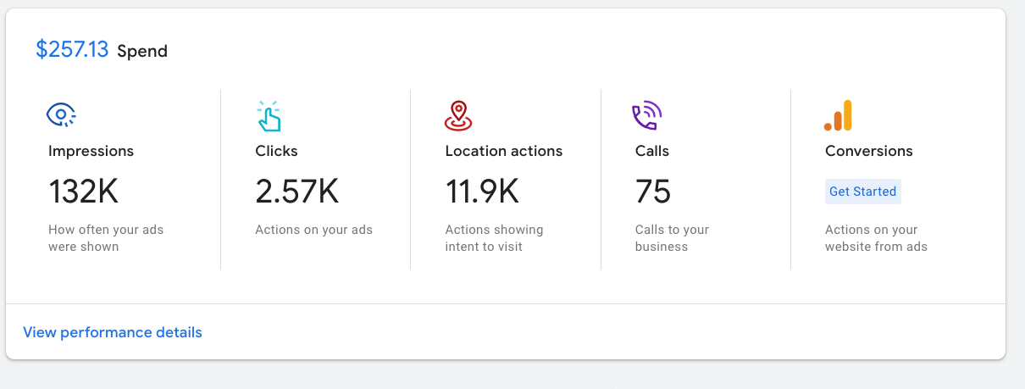Viewport: 1025px width, 389px height.
Task: Click the 75 calls value
Action: (x=653, y=192)
